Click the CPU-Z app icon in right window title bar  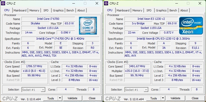106,3
